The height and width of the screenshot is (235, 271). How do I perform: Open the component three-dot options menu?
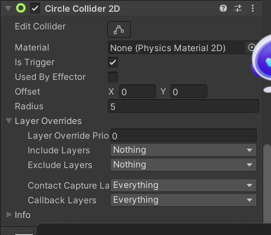tap(253, 8)
